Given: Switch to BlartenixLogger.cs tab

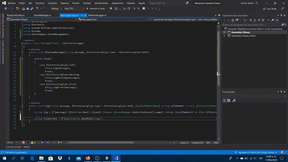Looking at the screenshot, I should click(x=97, y=15).
